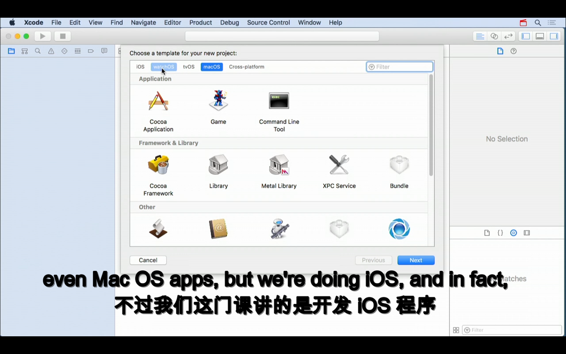This screenshot has width=566, height=354.
Task: Select the Address Book plug-in template icon
Action: 218,229
